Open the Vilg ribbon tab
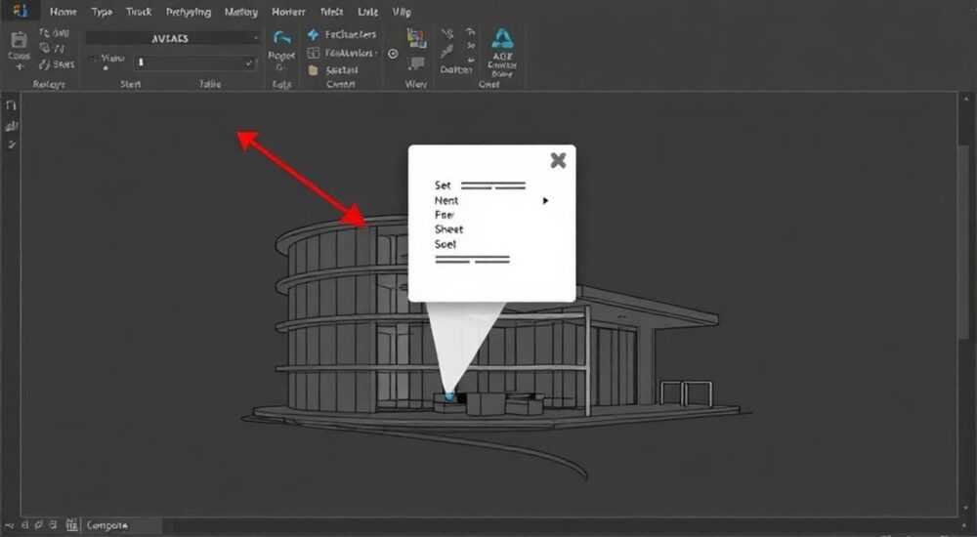 coord(402,12)
